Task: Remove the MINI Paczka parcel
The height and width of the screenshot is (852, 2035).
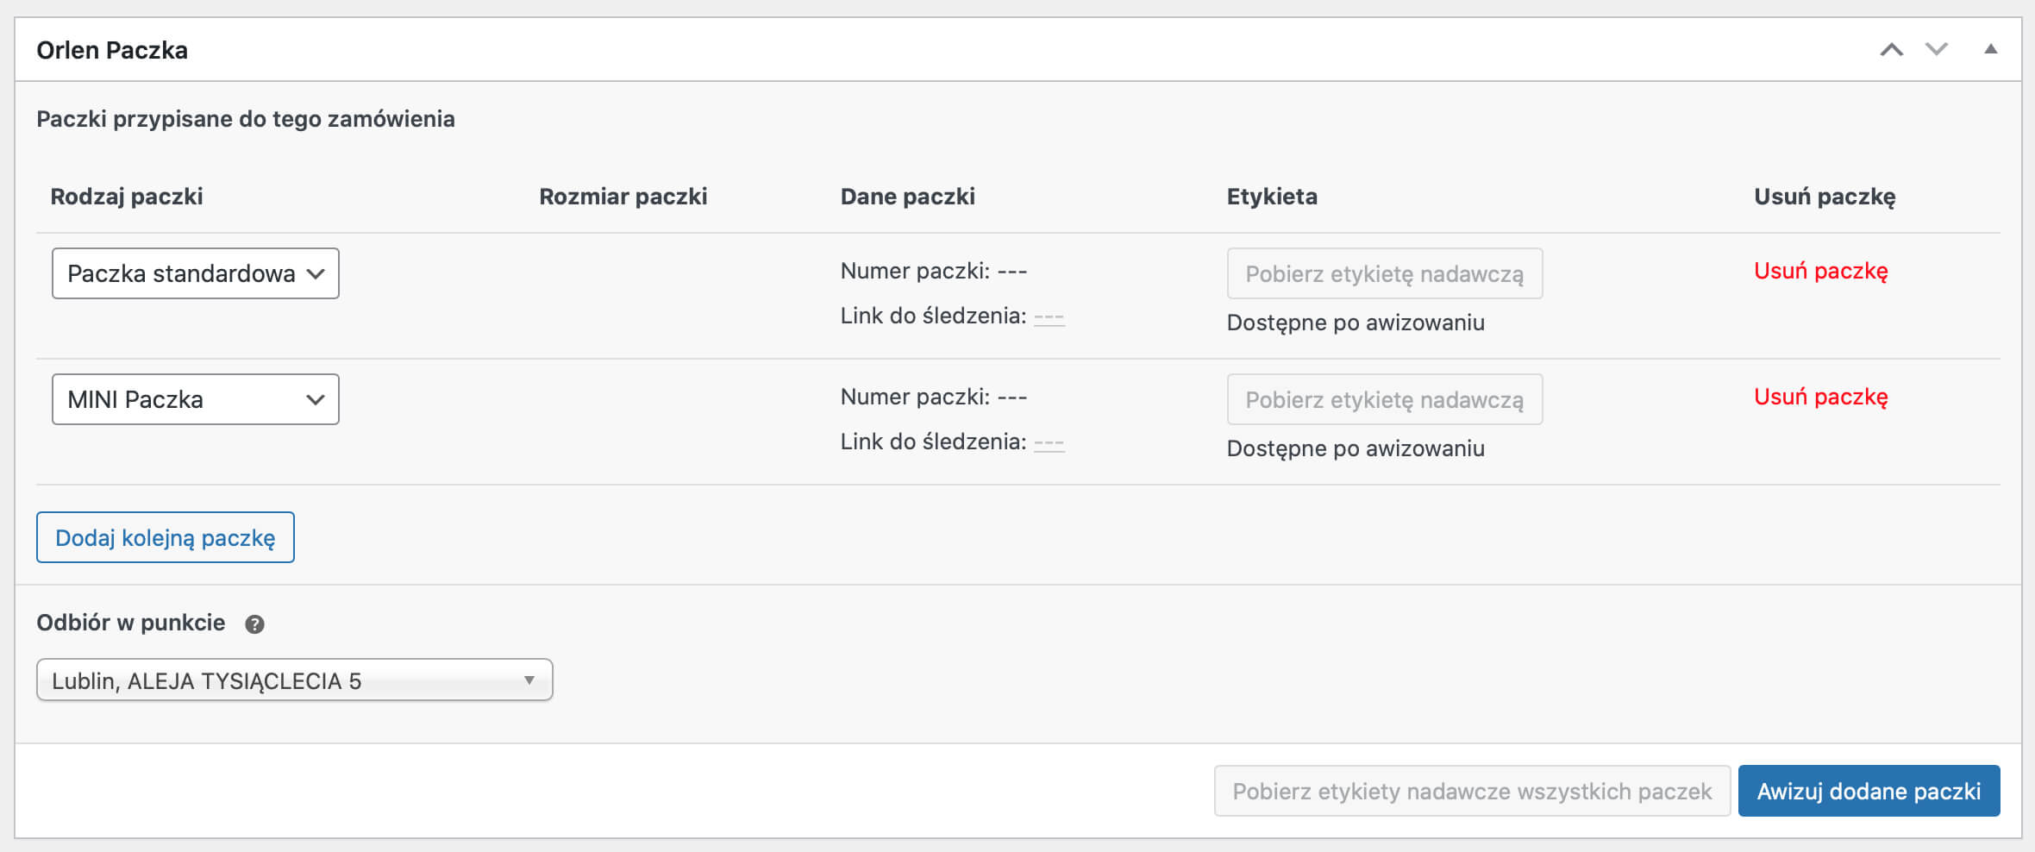Action: [1821, 397]
